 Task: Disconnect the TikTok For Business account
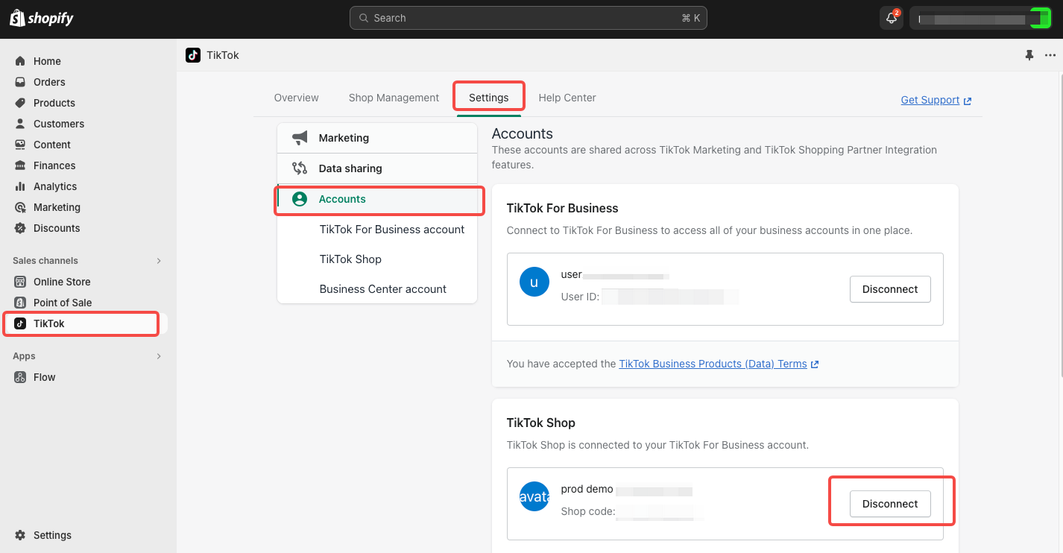889,289
